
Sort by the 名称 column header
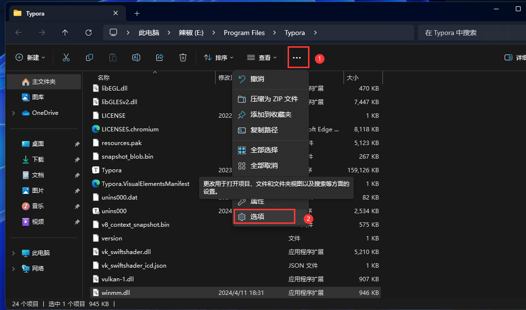point(104,77)
